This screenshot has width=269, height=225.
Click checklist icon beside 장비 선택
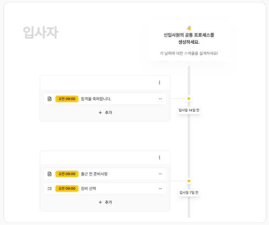(x=50, y=189)
